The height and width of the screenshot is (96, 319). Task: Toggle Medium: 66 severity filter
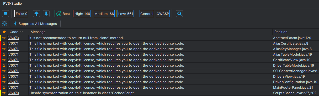pyautogui.click(x=104, y=14)
